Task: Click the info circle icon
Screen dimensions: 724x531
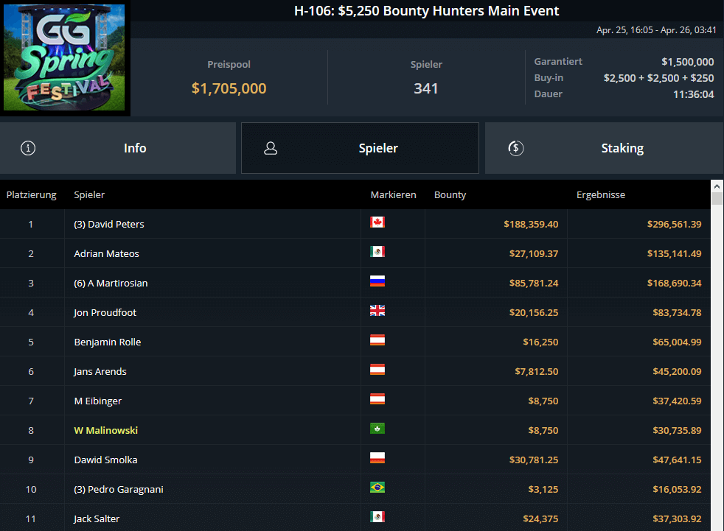Action: (x=28, y=148)
